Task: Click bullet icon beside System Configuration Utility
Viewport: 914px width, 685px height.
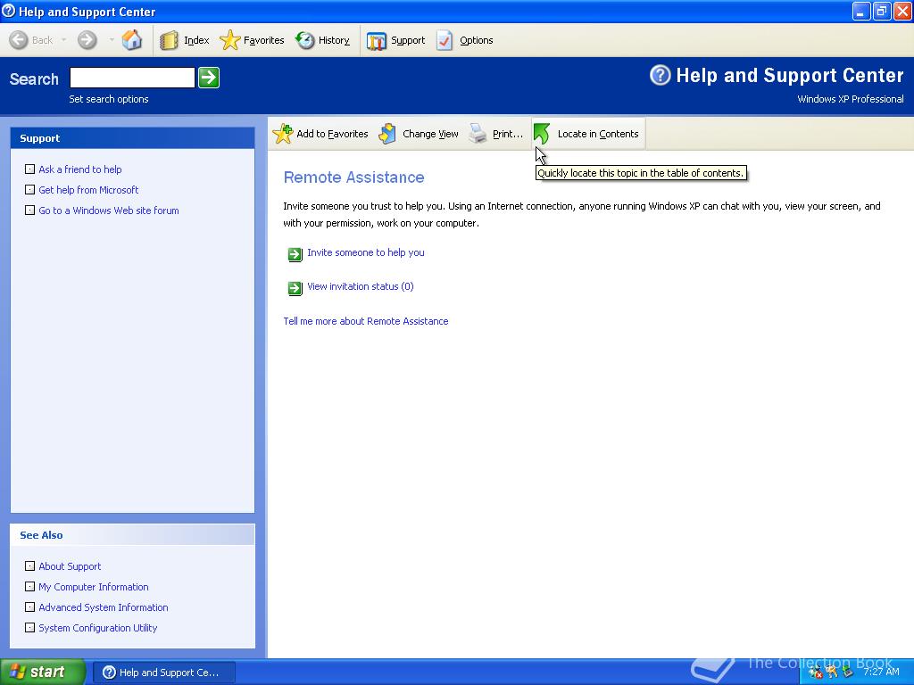Action: [29, 627]
